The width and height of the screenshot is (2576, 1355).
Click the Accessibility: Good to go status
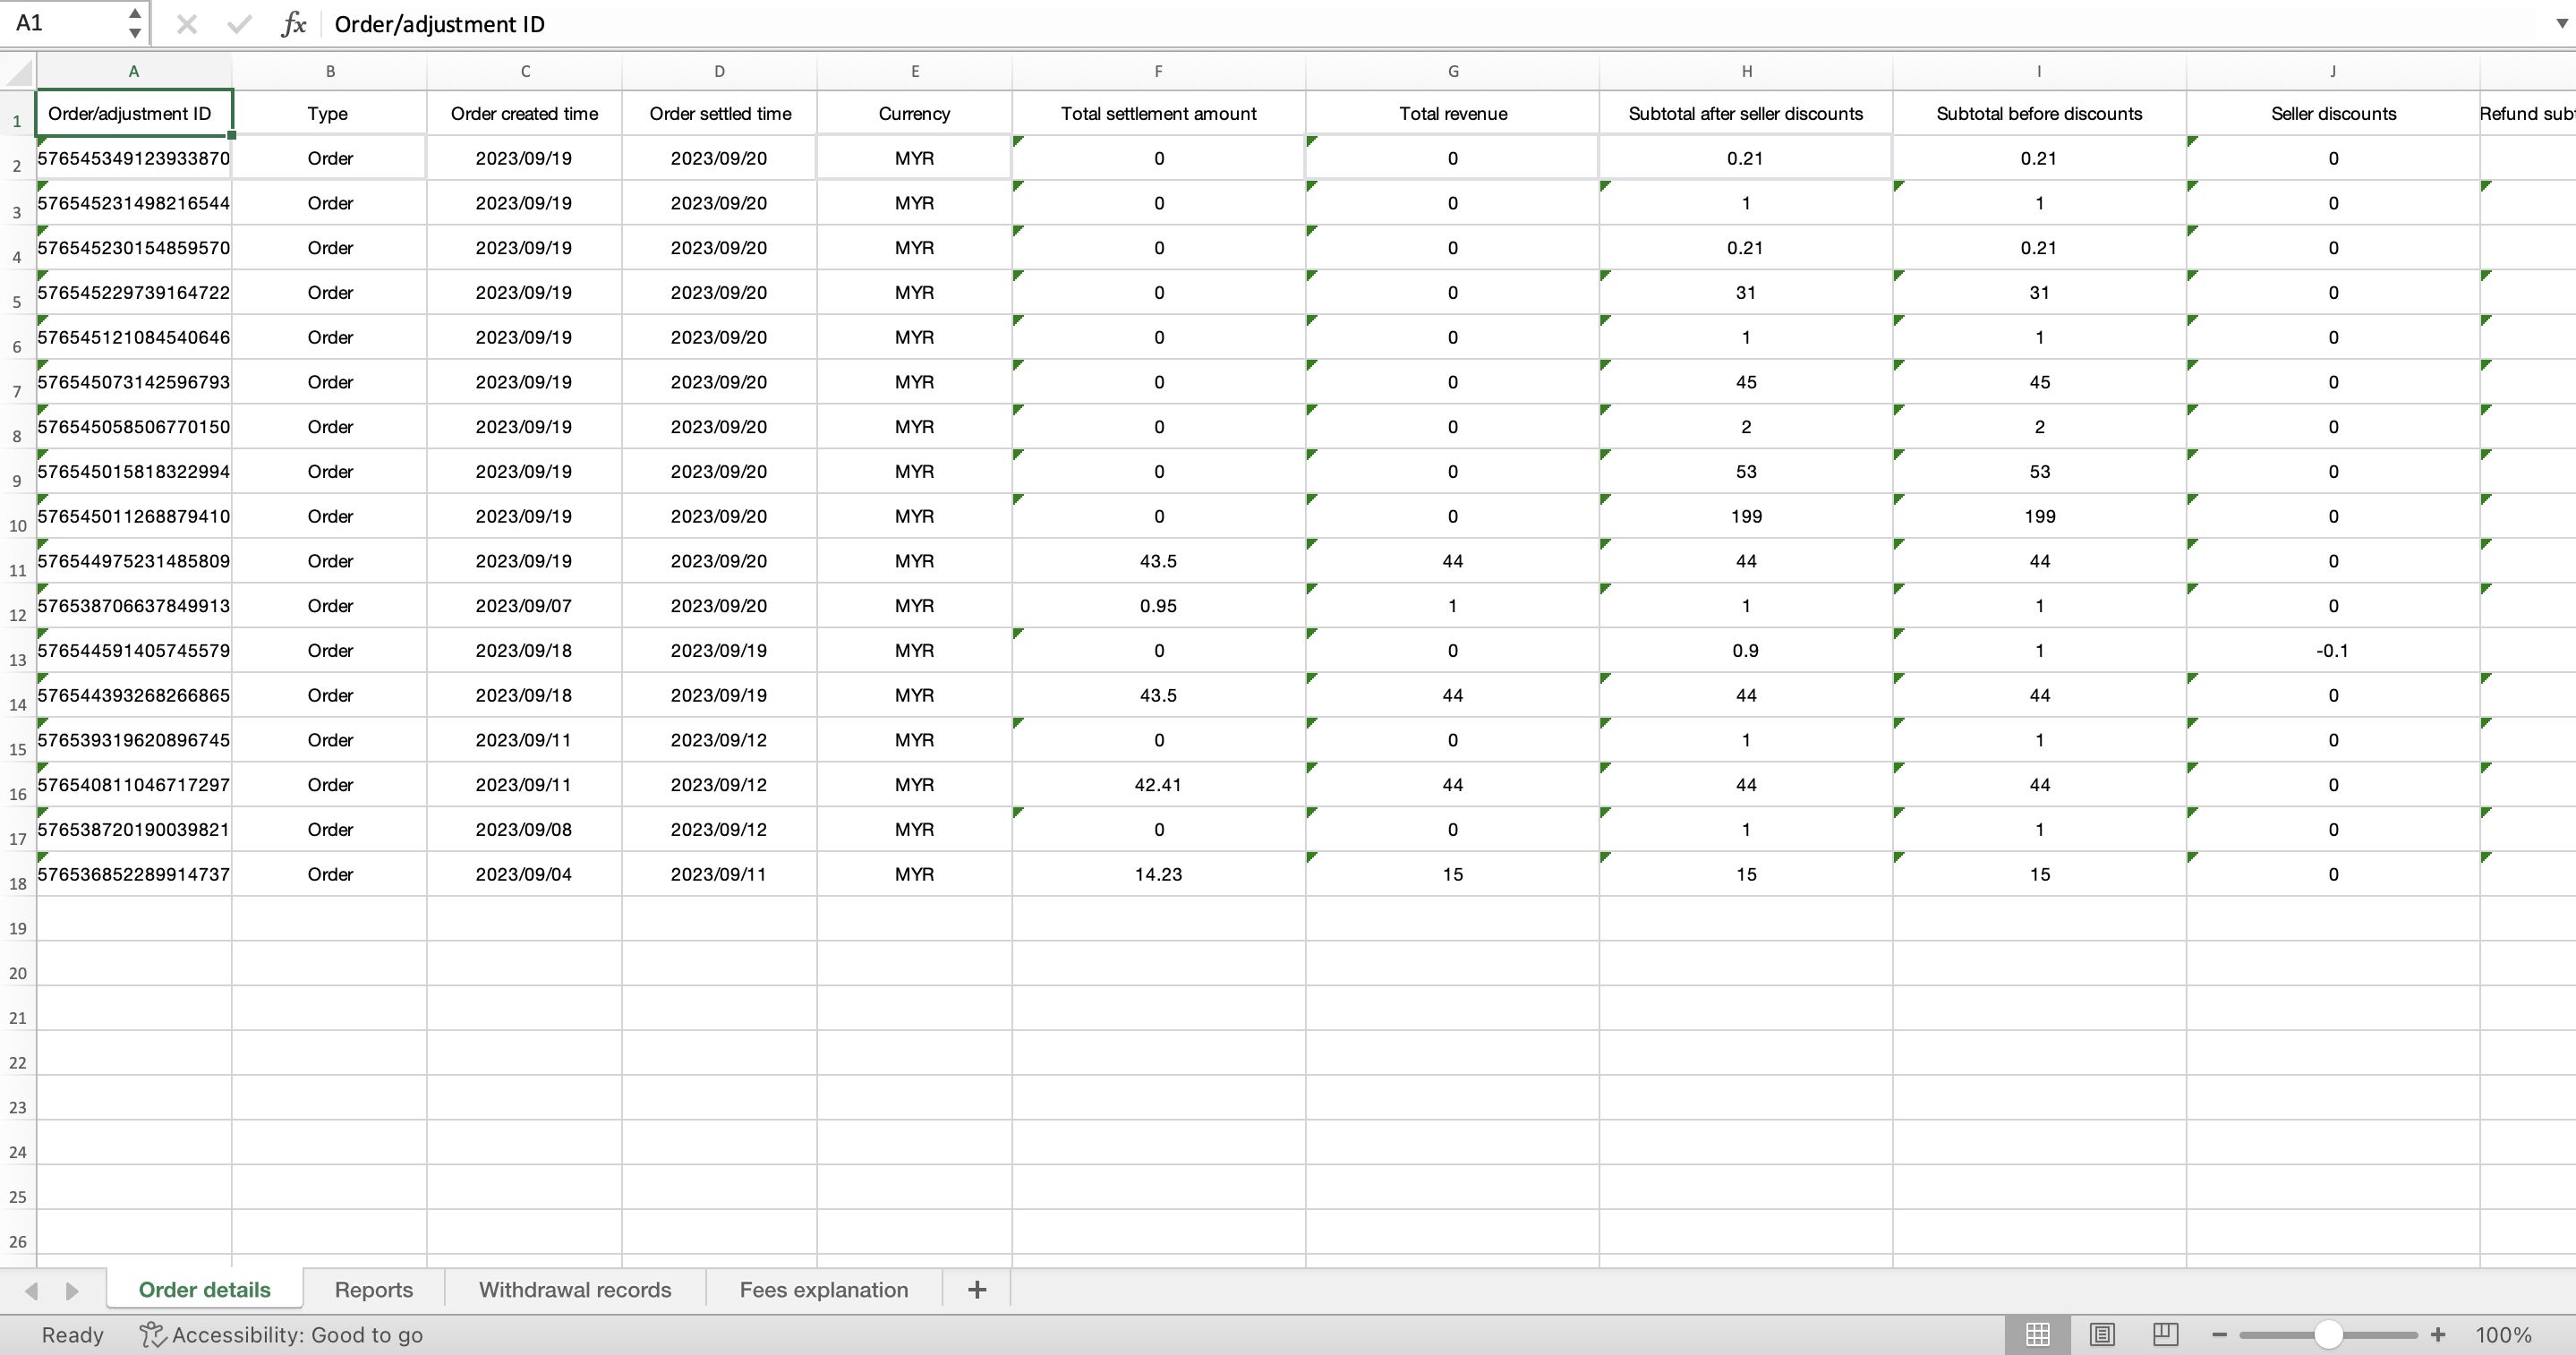[281, 1335]
